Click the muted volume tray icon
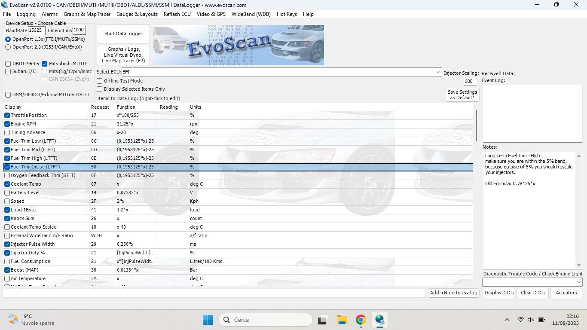The image size is (587, 330). click(x=531, y=320)
